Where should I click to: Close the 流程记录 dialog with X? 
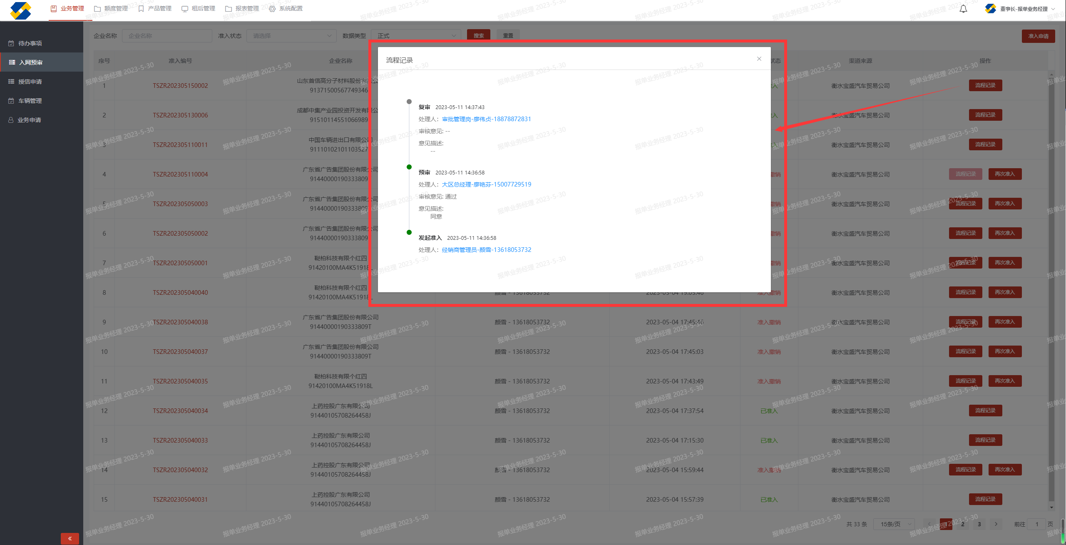click(759, 59)
